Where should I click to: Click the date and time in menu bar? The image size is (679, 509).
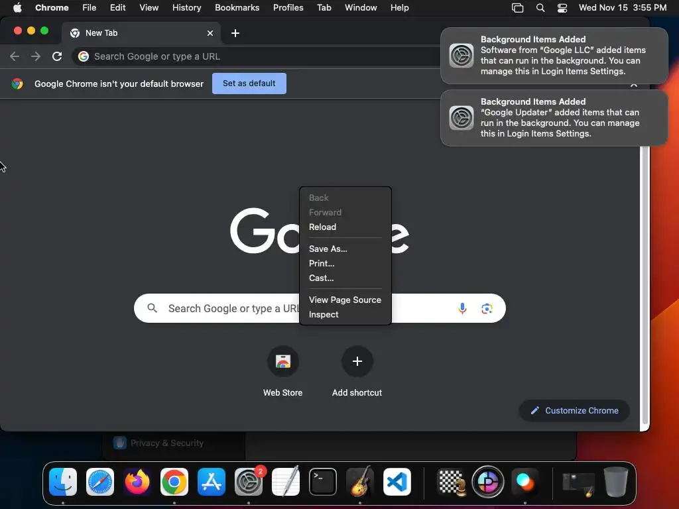tap(622, 8)
